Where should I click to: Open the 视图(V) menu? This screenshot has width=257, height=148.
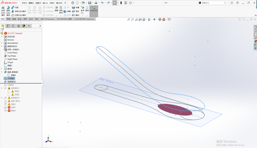38,3
